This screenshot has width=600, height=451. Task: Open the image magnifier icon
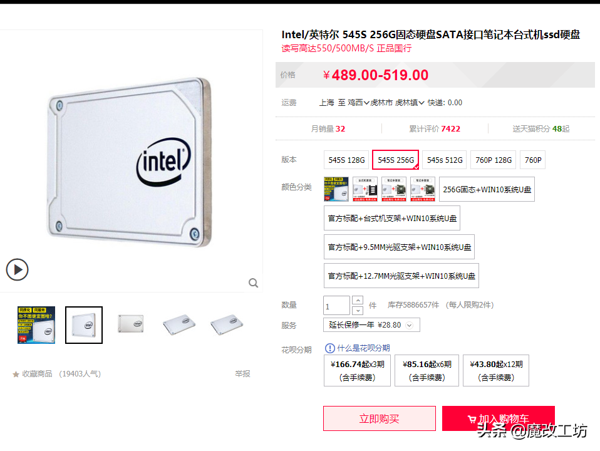(253, 283)
